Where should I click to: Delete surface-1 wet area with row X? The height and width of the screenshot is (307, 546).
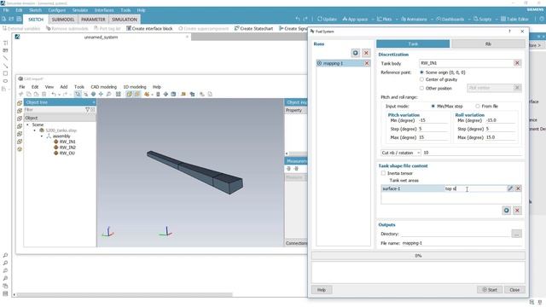[x=518, y=188]
